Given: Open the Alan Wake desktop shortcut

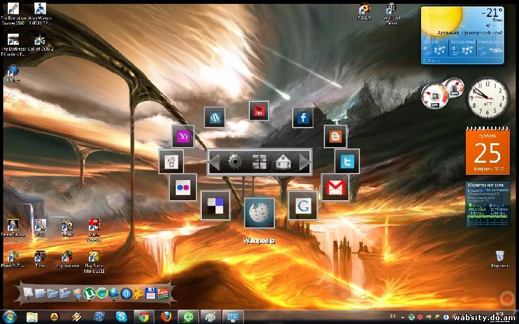Looking at the screenshot, I should coord(40,14).
